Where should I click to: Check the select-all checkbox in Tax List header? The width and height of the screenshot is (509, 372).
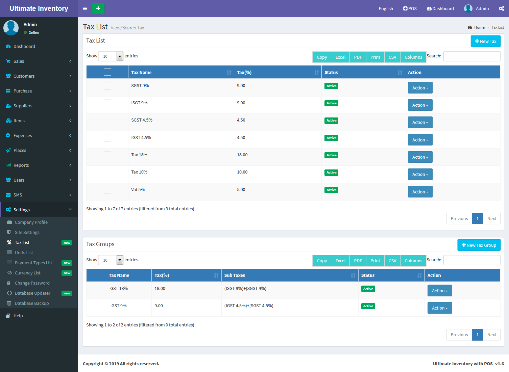tap(107, 72)
